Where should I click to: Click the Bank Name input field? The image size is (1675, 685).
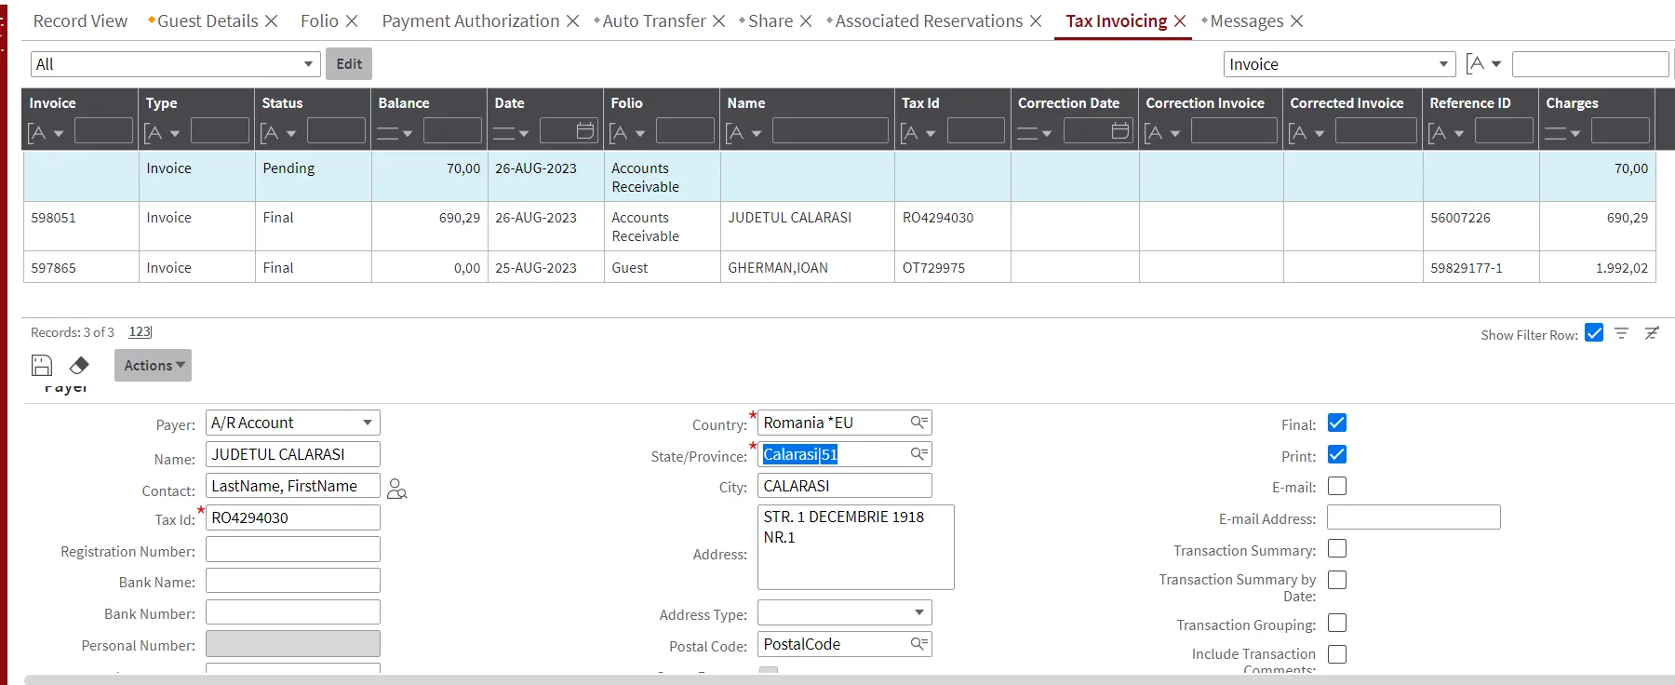pos(292,581)
